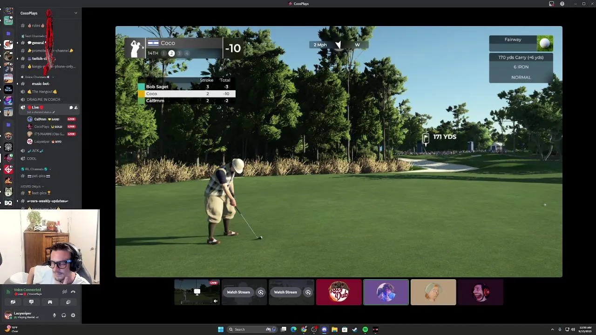The width and height of the screenshot is (596, 335).
Task: Open volume control in system tray
Action: 573,329
